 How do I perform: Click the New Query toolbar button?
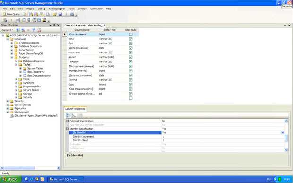(11, 14)
